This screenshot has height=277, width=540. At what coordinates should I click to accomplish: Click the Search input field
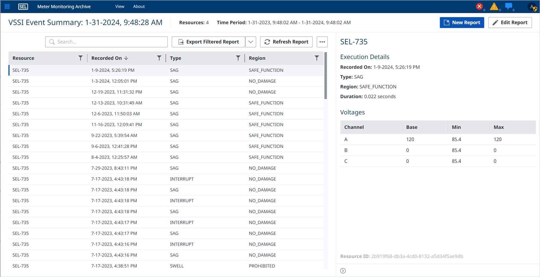pyautogui.click(x=106, y=42)
